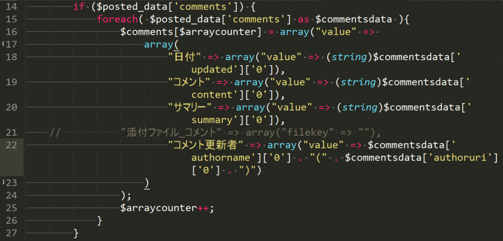Click the "サマリー" key string on line 20
Screen dimensions: 503x241
[190, 107]
